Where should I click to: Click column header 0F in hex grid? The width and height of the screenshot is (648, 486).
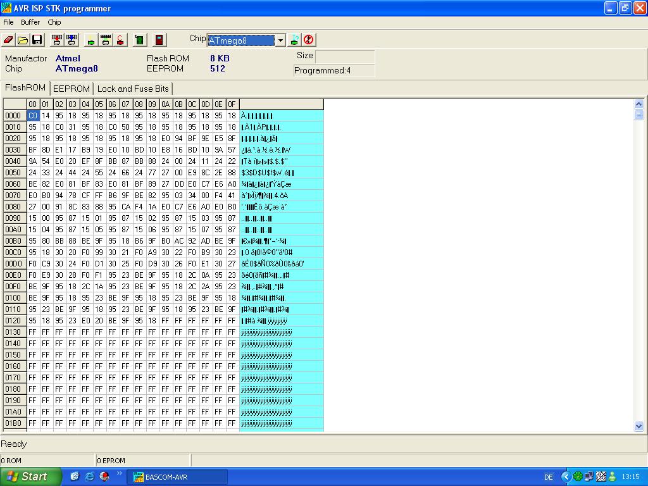click(x=232, y=104)
